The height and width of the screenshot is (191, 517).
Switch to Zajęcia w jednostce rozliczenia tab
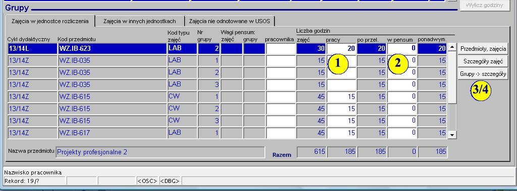click(50, 21)
